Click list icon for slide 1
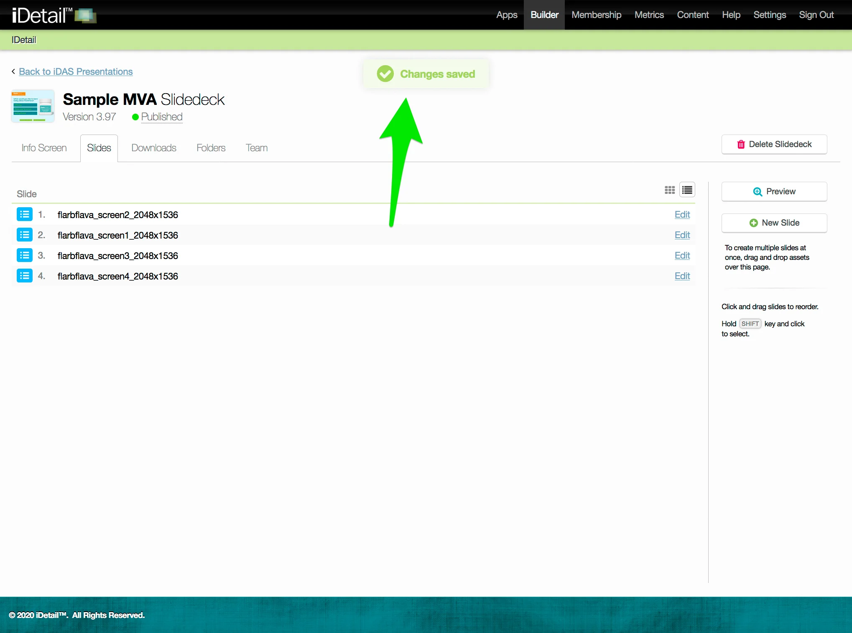 pos(25,214)
